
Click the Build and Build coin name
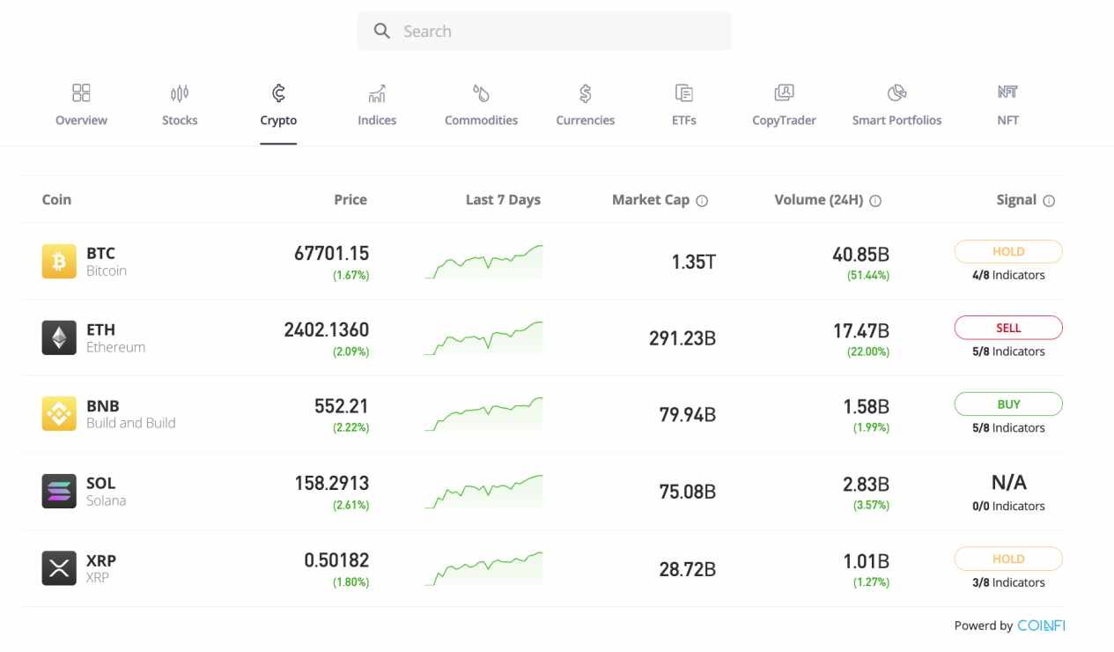click(x=131, y=423)
